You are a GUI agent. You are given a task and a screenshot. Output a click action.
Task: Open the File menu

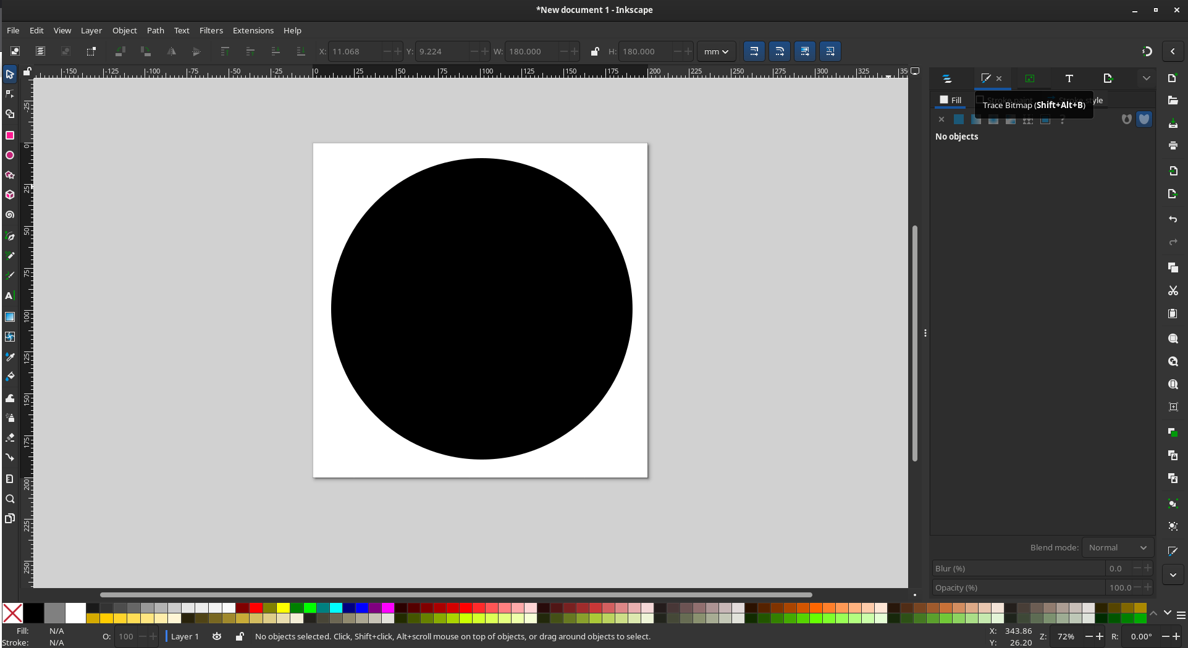13,30
